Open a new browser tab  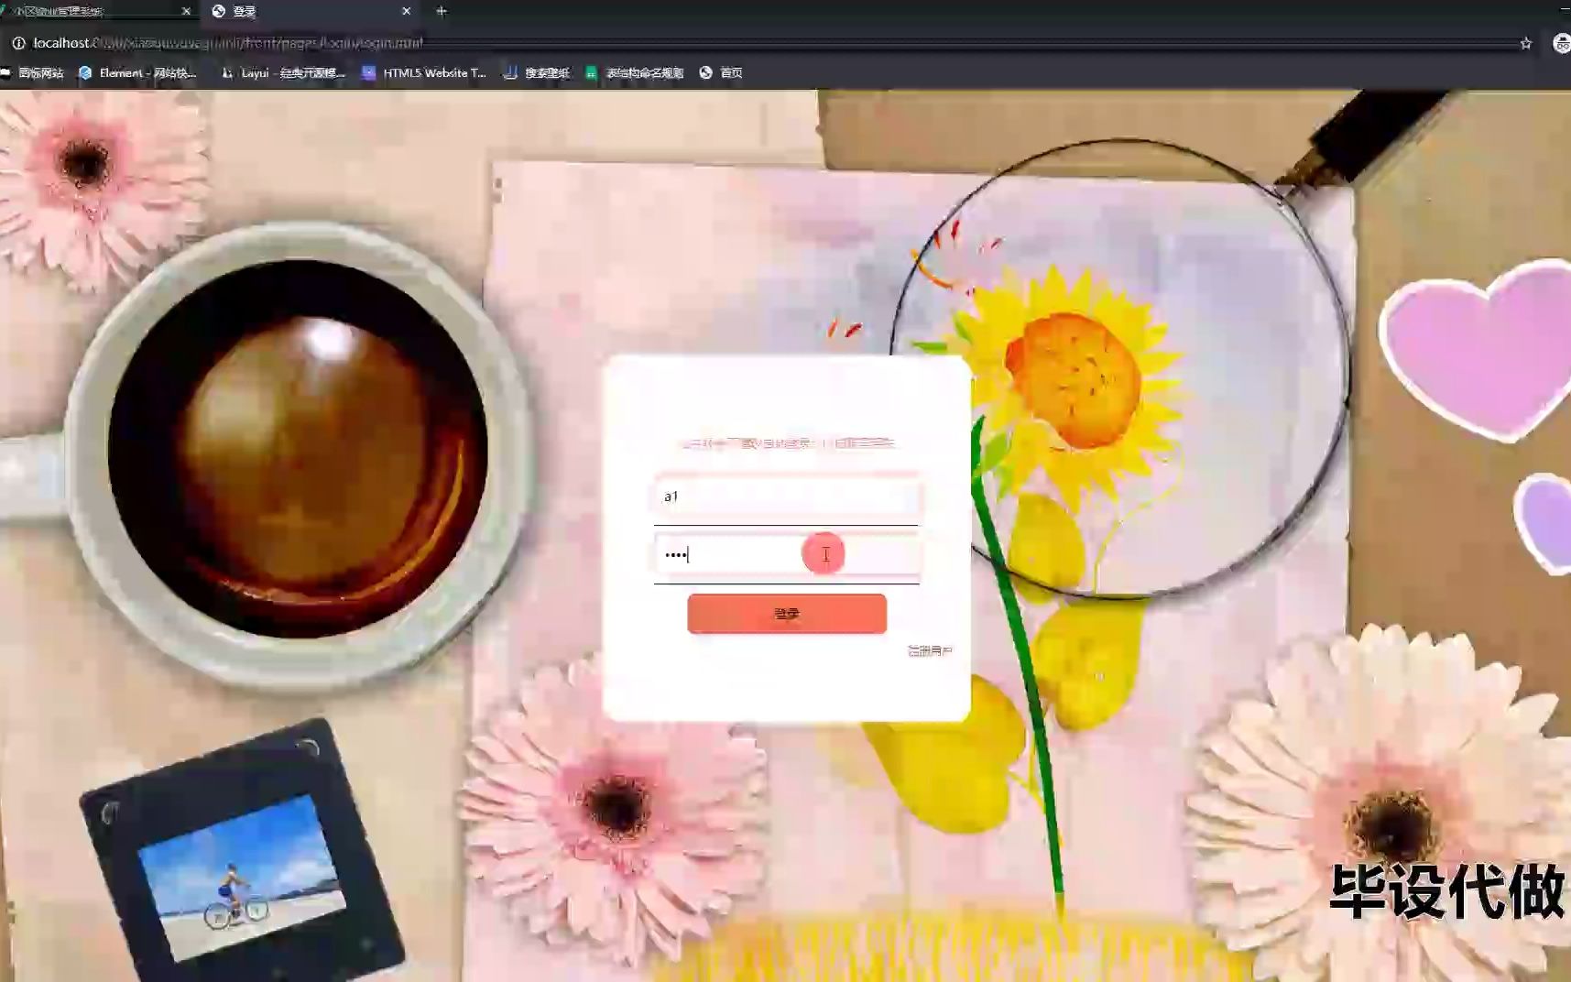442,11
